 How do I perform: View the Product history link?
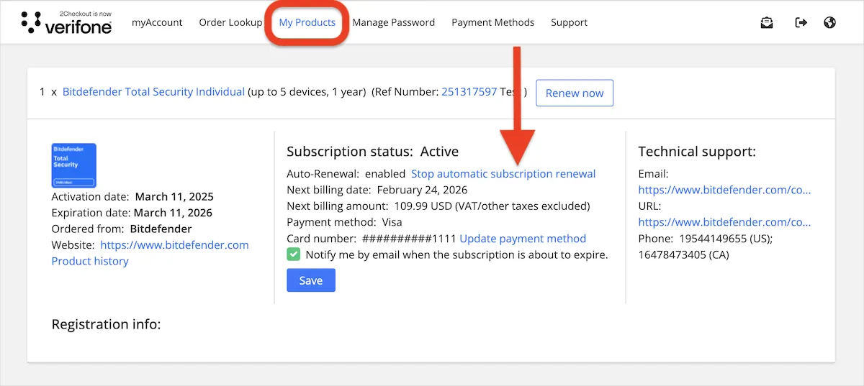coord(90,261)
